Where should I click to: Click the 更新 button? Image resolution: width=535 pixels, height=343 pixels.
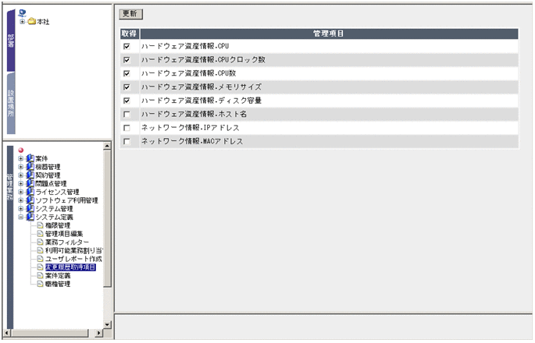click(130, 14)
